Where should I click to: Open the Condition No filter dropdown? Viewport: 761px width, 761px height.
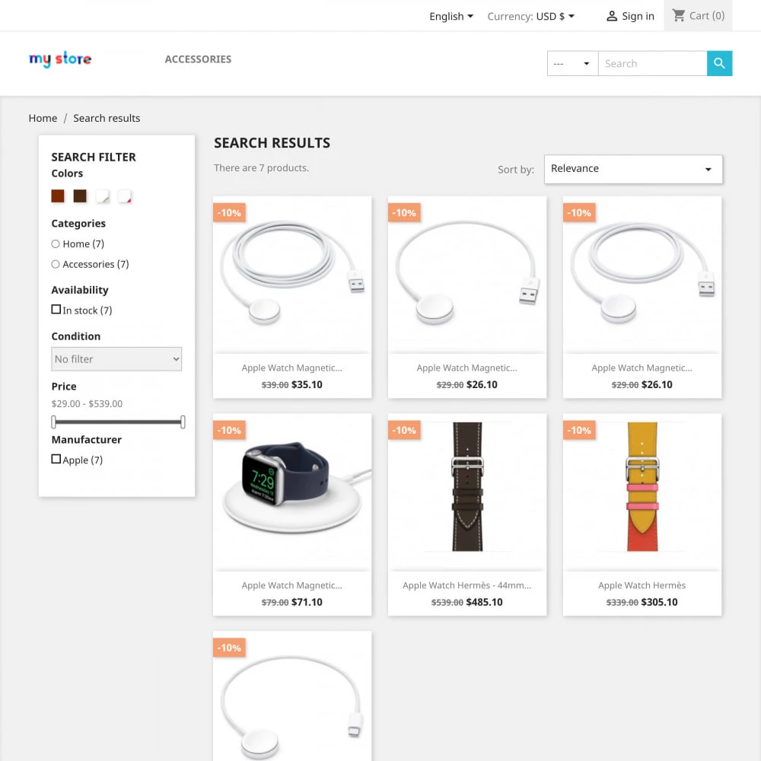[116, 359]
